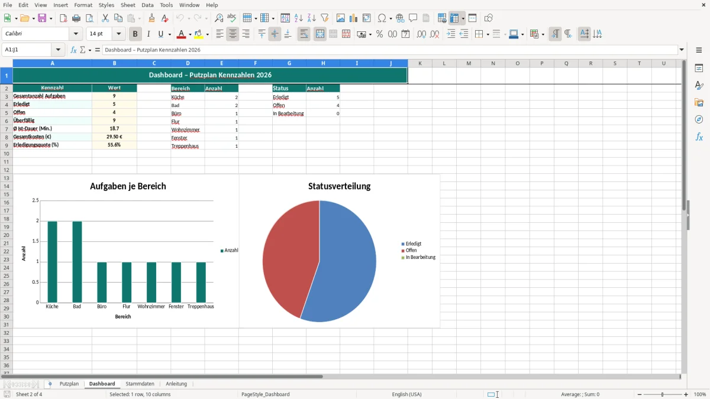This screenshot has width=710, height=399.
Task: Click the 100% zoom level
Action: point(700,394)
